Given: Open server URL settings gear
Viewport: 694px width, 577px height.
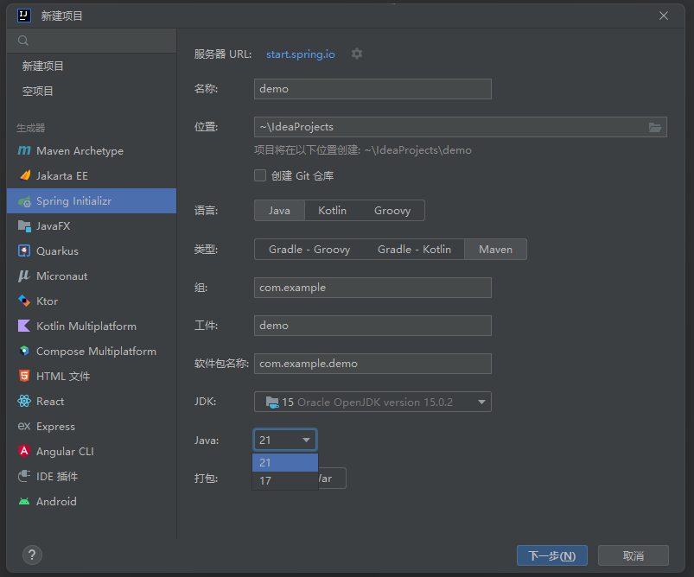Looking at the screenshot, I should (x=357, y=54).
